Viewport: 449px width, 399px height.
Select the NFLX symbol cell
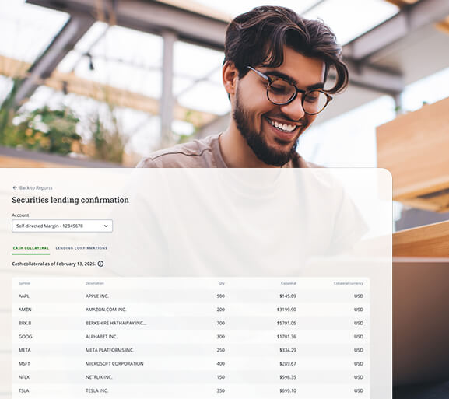point(24,377)
